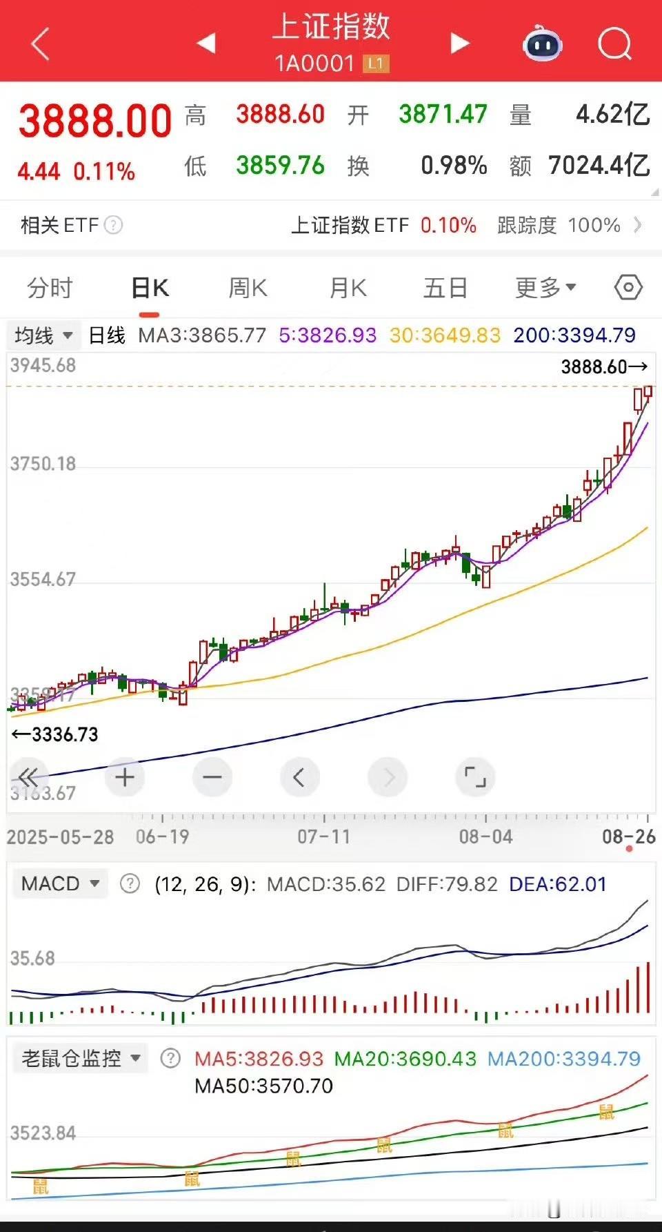Tap the 07-11 date marker
The width and height of the screenshot is (662, 1232).
tap(324, 837)
